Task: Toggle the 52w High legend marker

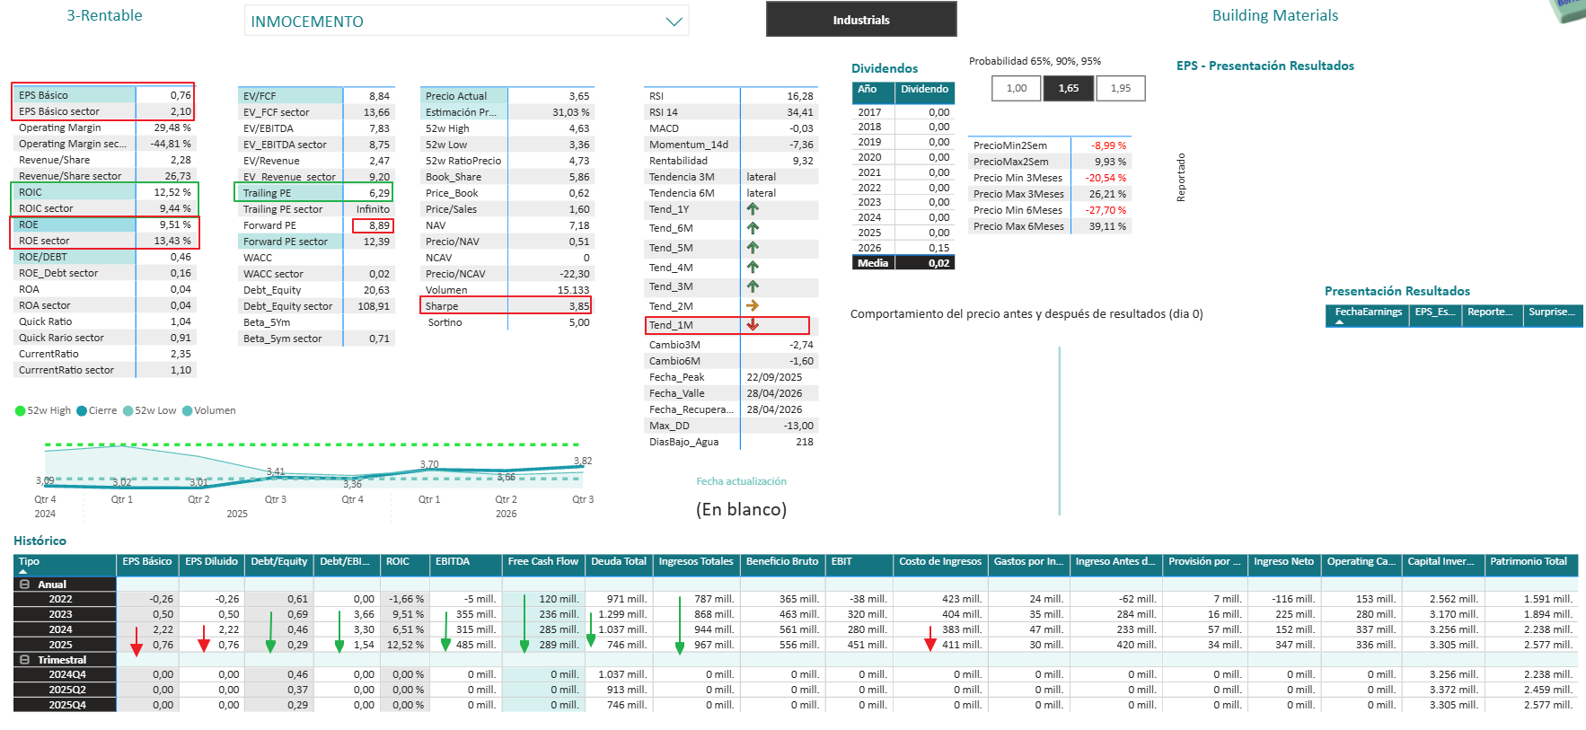Action: (x=21, y=410)
